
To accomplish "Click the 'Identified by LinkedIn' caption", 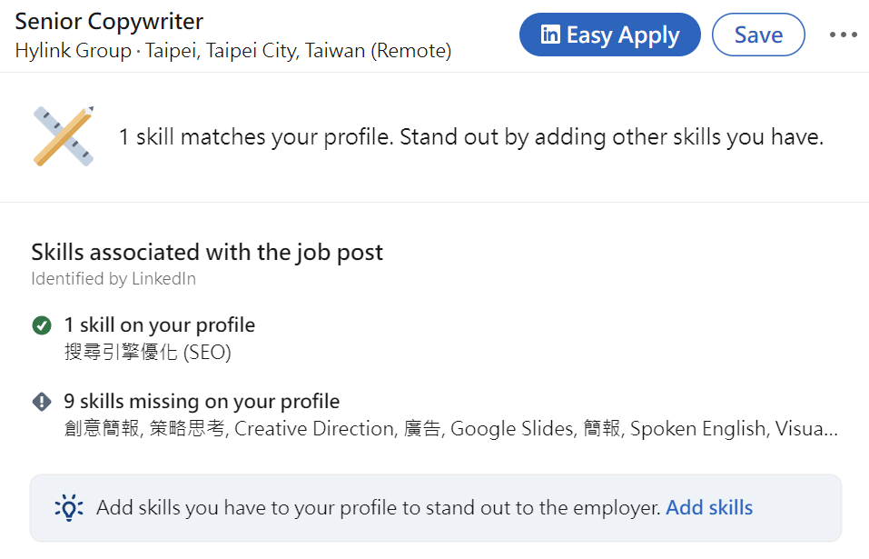I will pos(114,278).
